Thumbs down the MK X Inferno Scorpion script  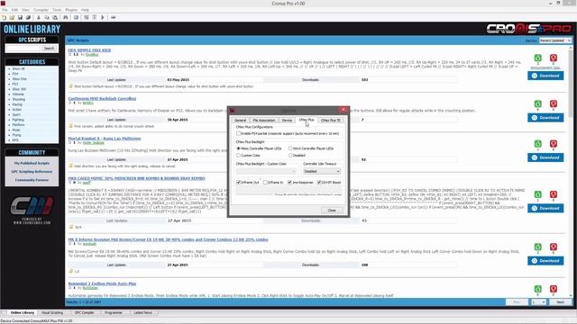click(x=553, y=247)
